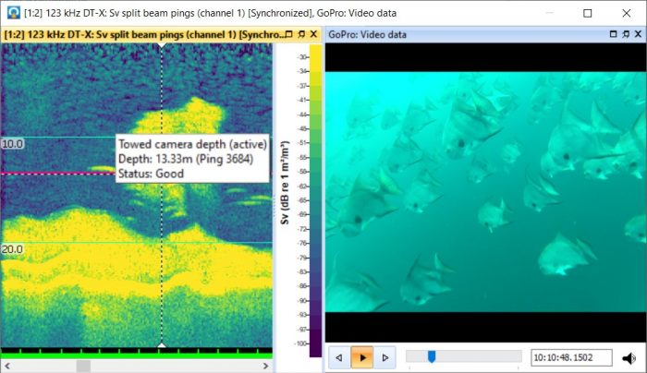Select the echogram panel title tab
Image resolution: width=647 pixels, height=373 pixels.
tap(139, 34)
